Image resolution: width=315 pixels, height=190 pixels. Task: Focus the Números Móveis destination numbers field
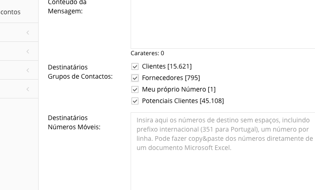point(223,151)
